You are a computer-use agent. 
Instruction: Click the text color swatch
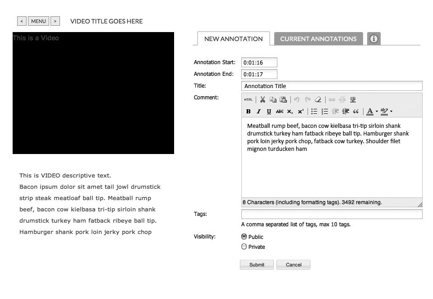[370, 112]
